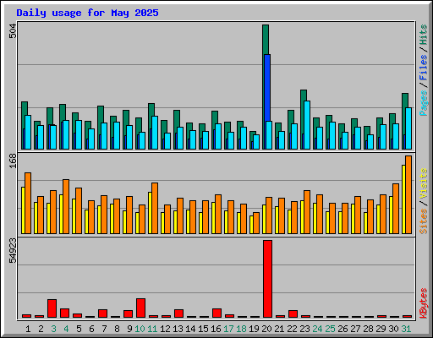The width and height of the screenshot is (433, 338).
Task: Click the red KBytes bar for day 10
Action: click(x=140, y=308)
